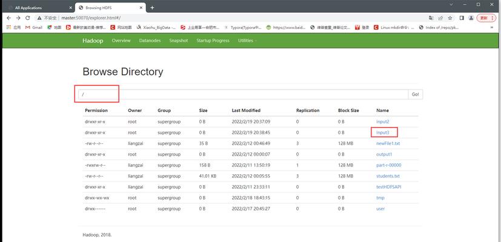Open the testHDFSAPI directory link
The image size is (501, 242).
[x=388, y=187]
